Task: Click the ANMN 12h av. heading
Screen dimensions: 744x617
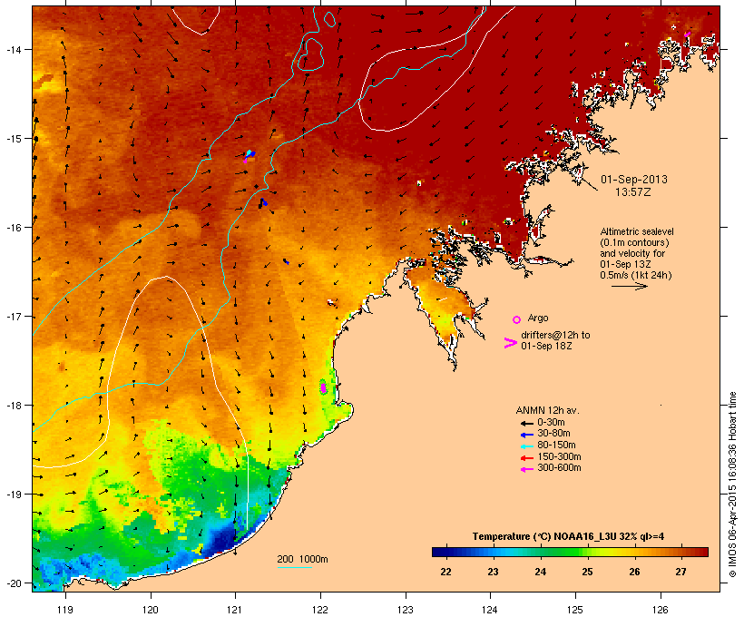Action: point(547,410)
